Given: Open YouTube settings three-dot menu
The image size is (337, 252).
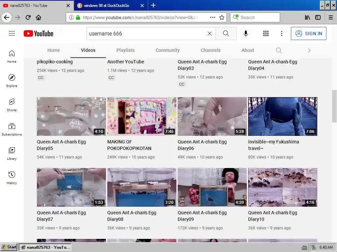Looking at the screenshot, I should 282,33.
